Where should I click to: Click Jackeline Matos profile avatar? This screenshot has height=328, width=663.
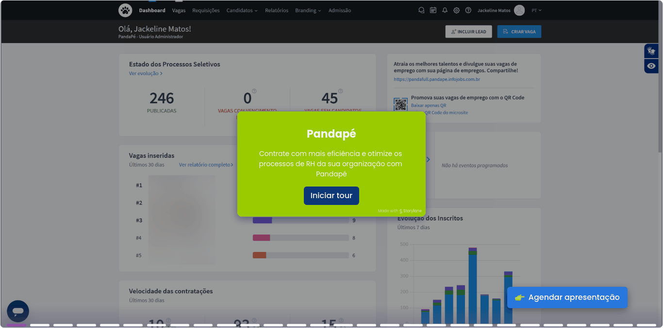pyautogui.click(x=519, y=10)
